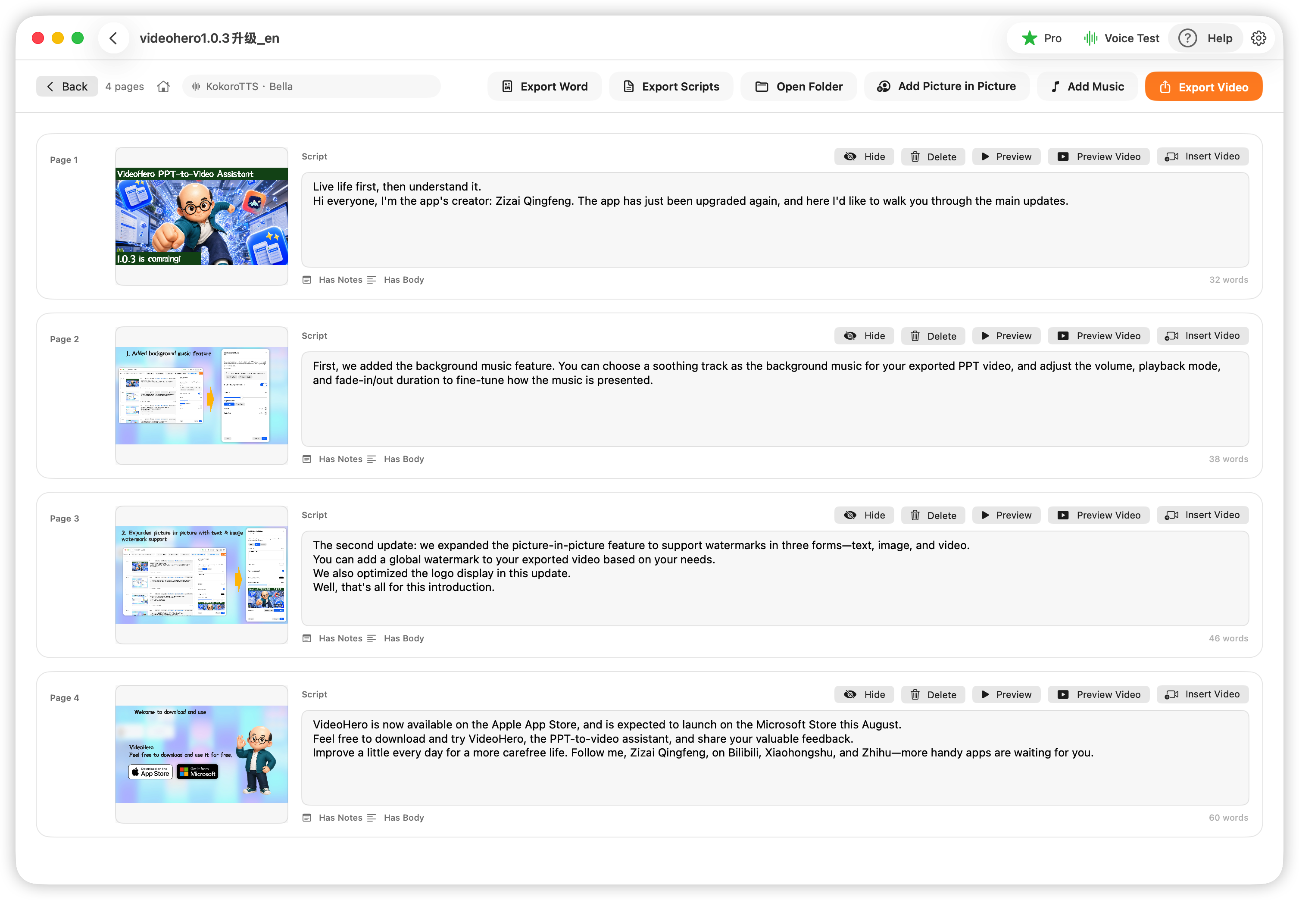Open Voice Test waveform button

click(1121, 38)
